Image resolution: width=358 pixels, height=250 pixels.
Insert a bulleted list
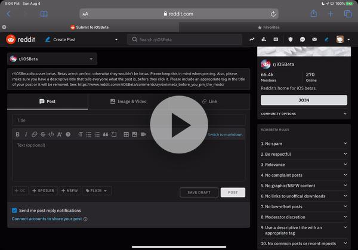[x=88, y=134]
